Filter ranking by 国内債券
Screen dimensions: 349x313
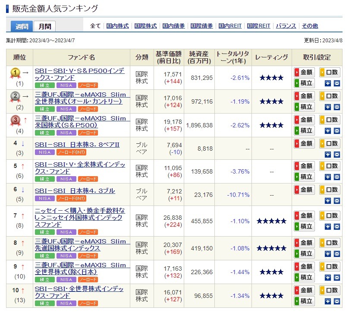tap(173, 26)
